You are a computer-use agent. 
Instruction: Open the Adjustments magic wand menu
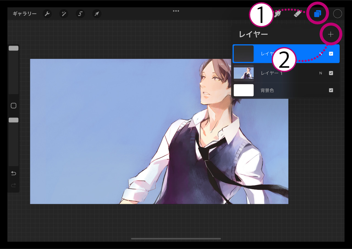click(x=64, y=14)
